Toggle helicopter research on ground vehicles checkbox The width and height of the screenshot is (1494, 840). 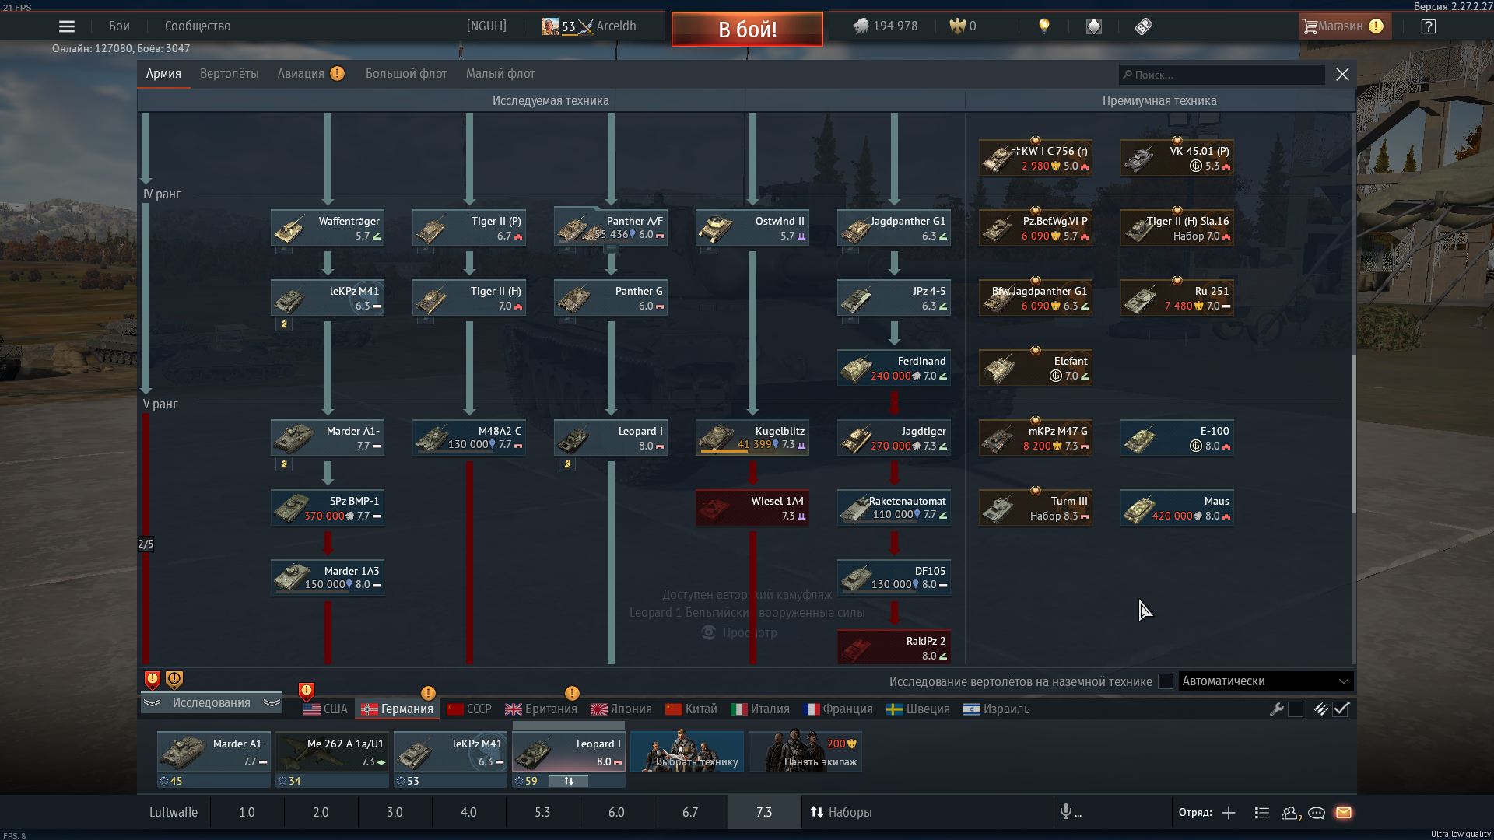click(x=1166, y=681)
